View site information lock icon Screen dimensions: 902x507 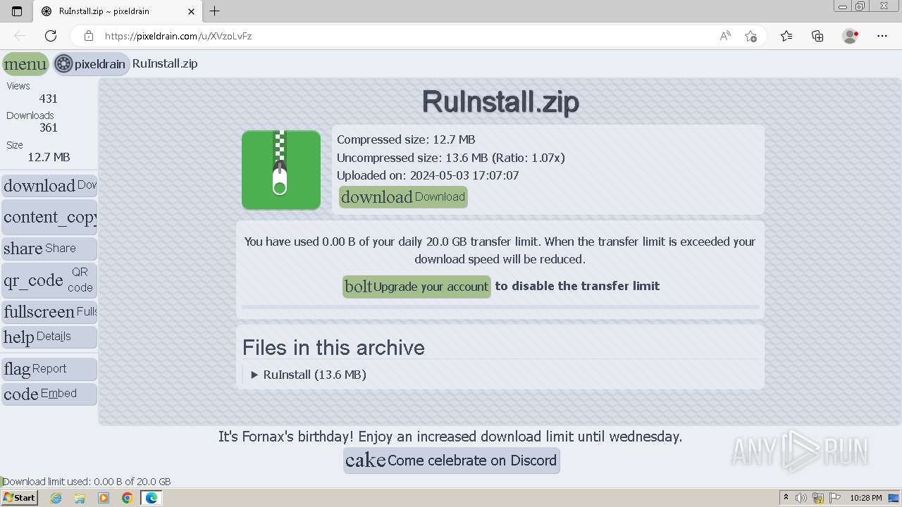tap(88, 36)
